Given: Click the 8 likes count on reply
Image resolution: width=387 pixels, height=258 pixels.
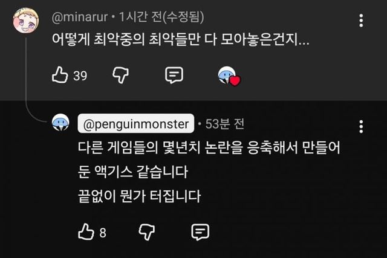Looking at the screenshot, I should (x=103, y=233).
